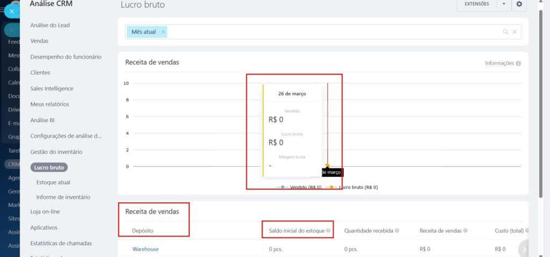This screenshot has width=550, height=257.
Task: Open Estatísticas de chamadas
Action: 61,244
